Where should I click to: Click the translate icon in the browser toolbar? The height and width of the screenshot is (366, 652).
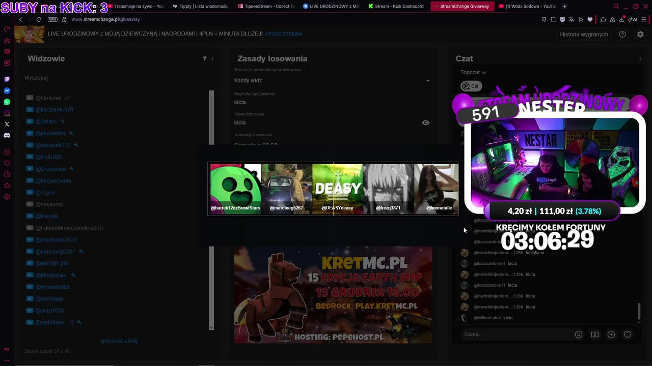tap(572, 19)
